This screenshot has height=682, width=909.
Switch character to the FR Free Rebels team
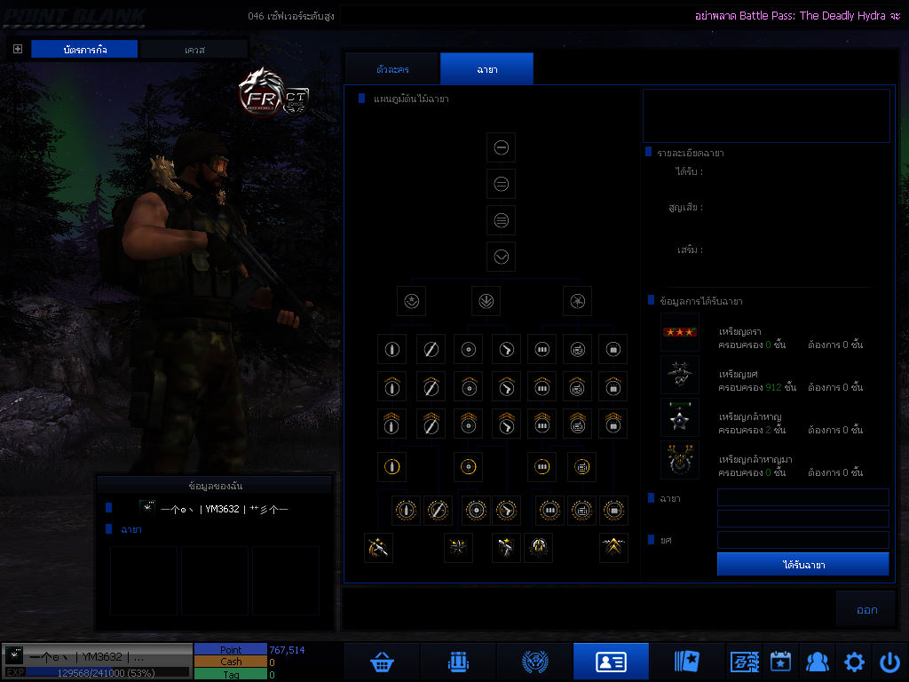pos(262,91)
